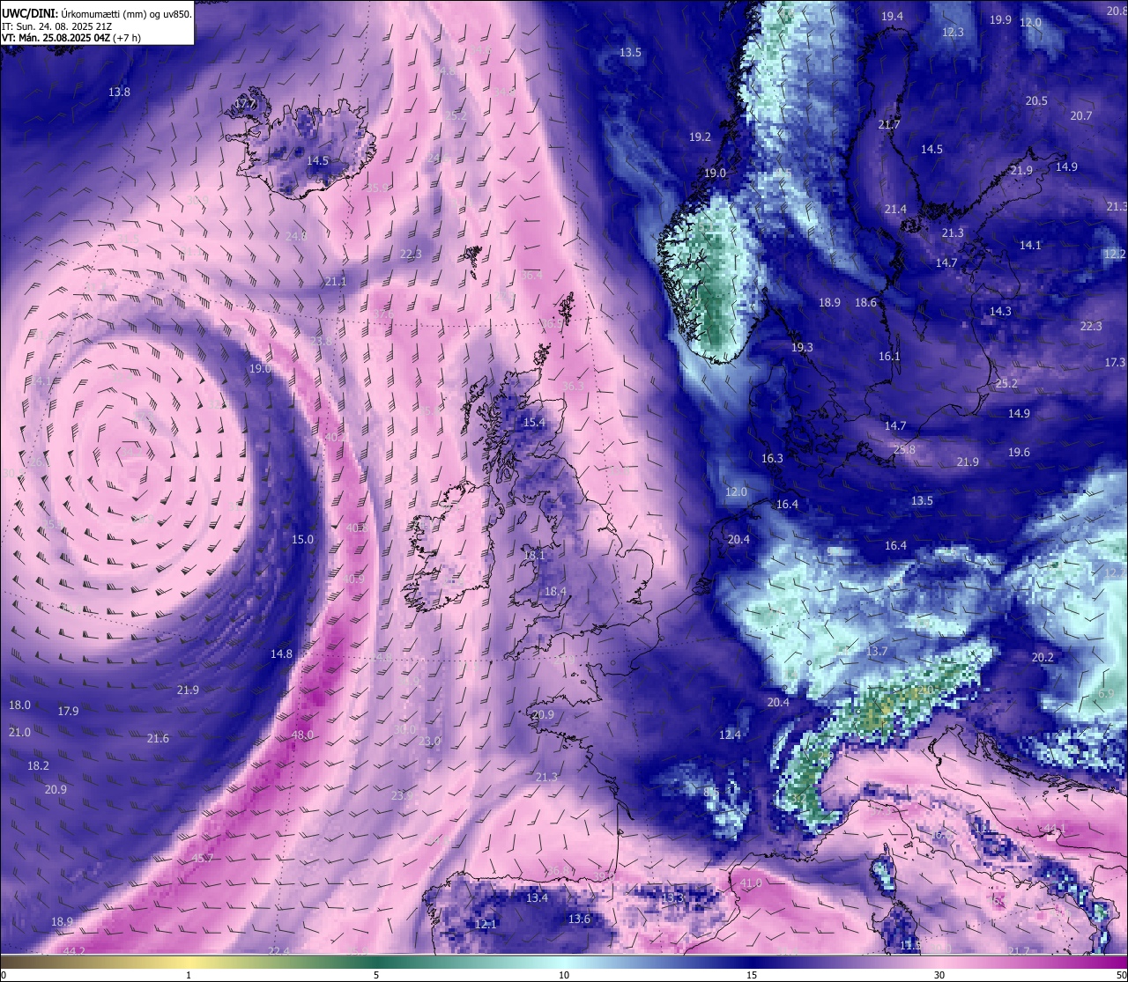The width and height of the screenshot is (1128, 982).
Task: Click the 30 label on the color scale
Action: click(x=939, y=975)
